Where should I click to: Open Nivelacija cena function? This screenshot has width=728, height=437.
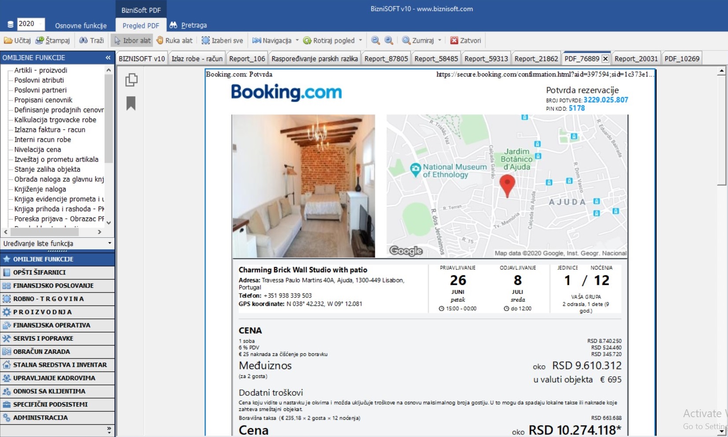(38, 150)
